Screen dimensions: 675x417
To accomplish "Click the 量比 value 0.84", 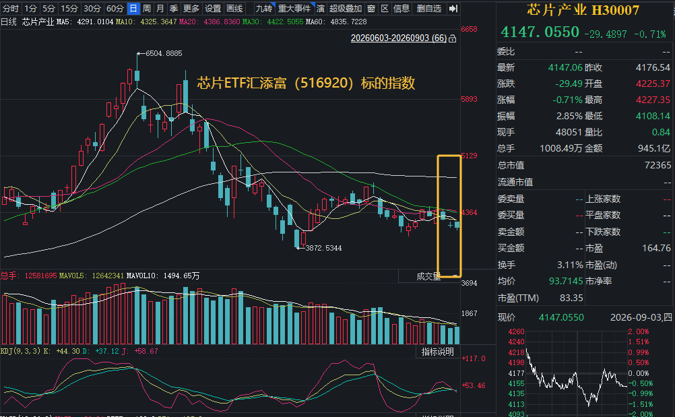I will 662,132.
